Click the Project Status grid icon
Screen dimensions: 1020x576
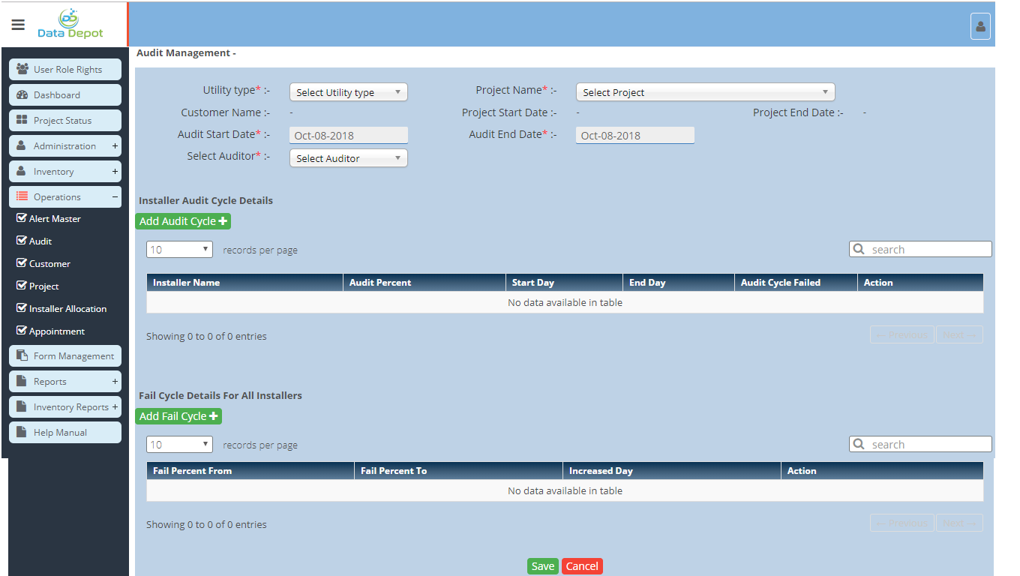(x=22, y=121)
